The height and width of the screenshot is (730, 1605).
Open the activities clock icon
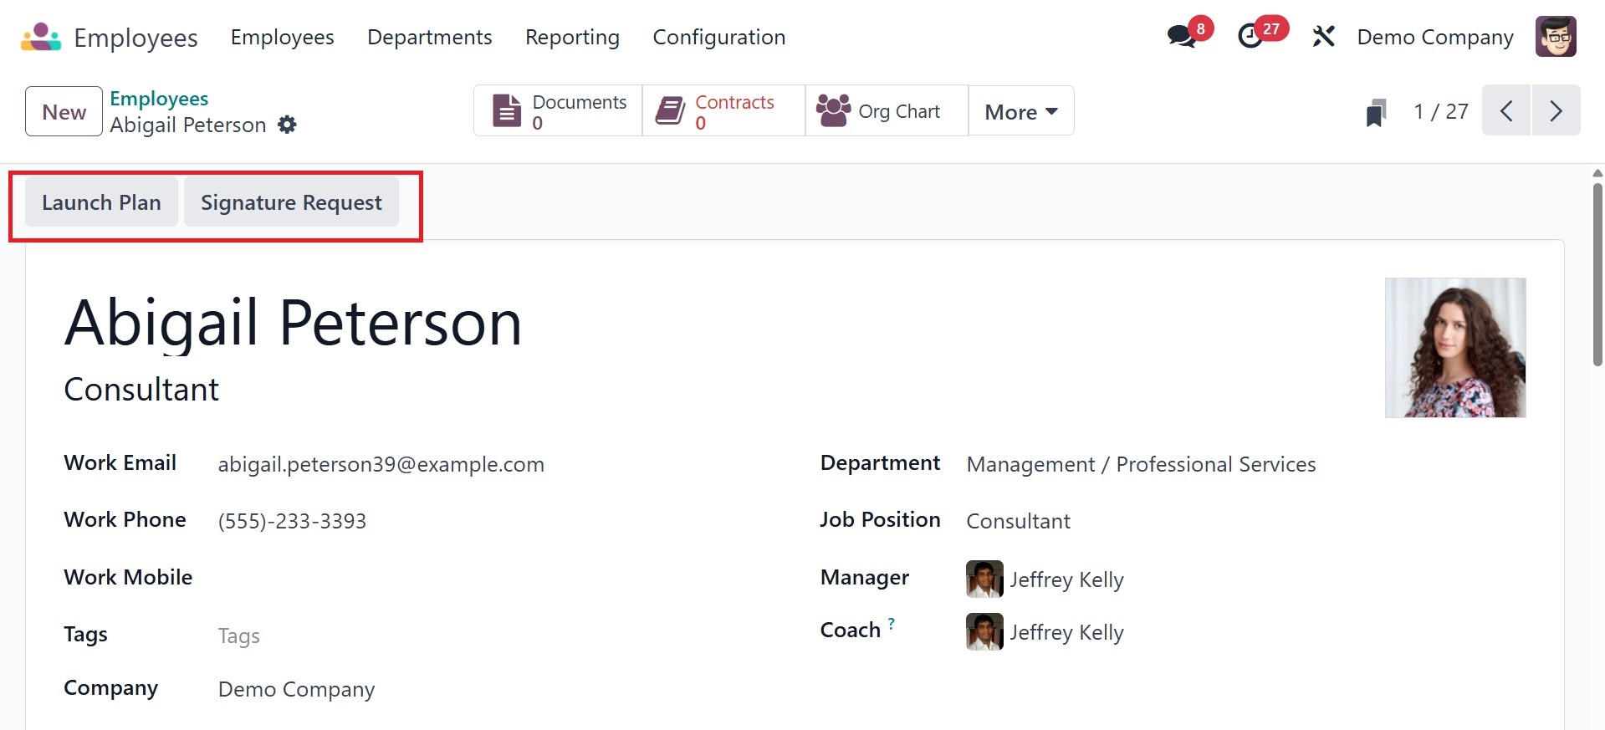[1250, 37]
